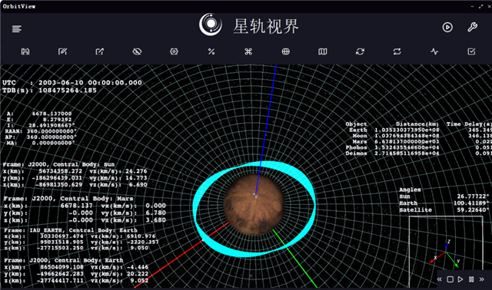Viewport: 492px width, 290px height.
Task: Open the edit pencil toolbar icon
Action: click(63, 51)
